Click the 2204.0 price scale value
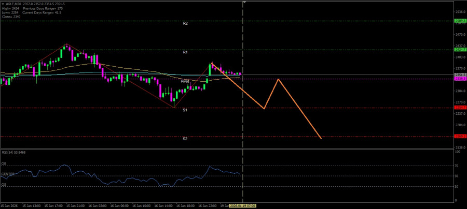The width and height of the screenshot is (467, 209). pyautogui.click(x=461, y=125)
